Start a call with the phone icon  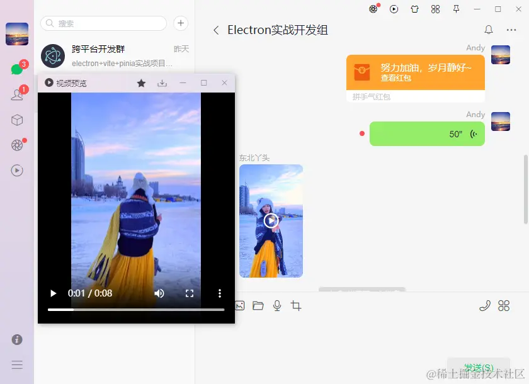[x=484, y=305]
